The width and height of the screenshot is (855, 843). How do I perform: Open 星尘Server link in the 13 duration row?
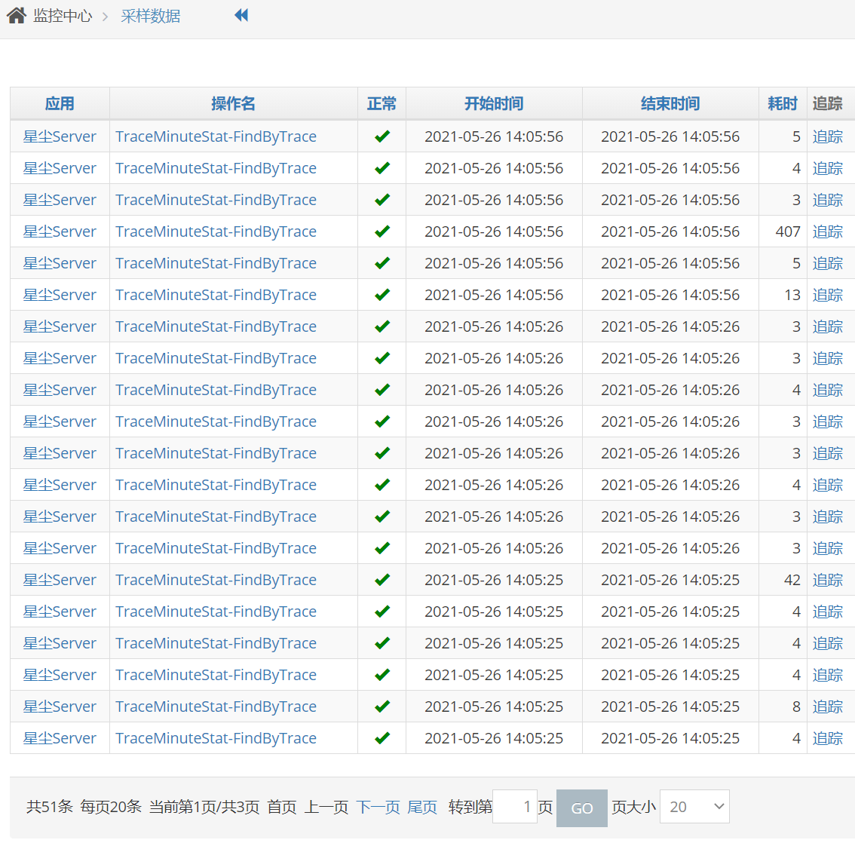tap(60, 295)
